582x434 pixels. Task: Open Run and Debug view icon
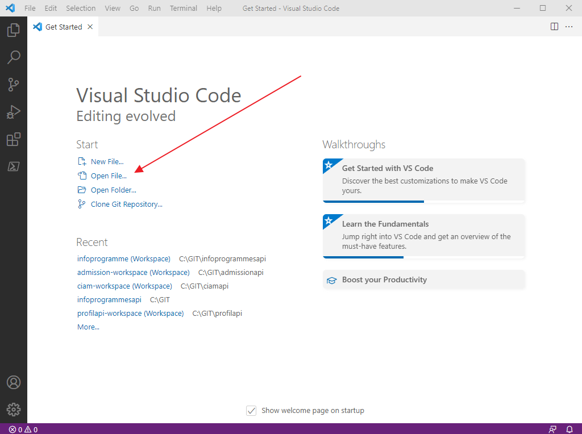[x=14, y=112]
